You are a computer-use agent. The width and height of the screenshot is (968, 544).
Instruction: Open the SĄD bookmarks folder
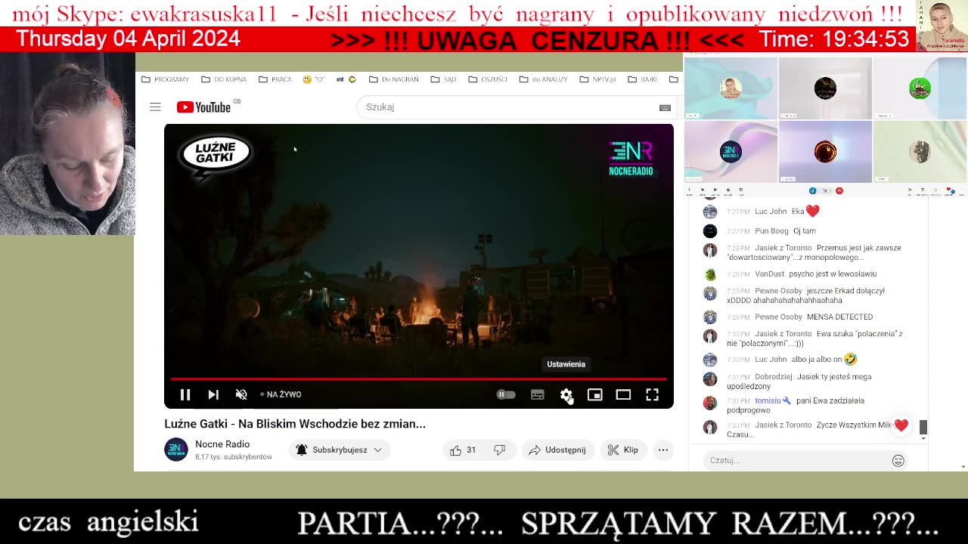point(444,79)
